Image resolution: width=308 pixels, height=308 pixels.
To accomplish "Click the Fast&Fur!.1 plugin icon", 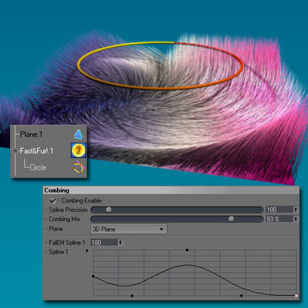I will pyautogui.click(x=79, y=150).
